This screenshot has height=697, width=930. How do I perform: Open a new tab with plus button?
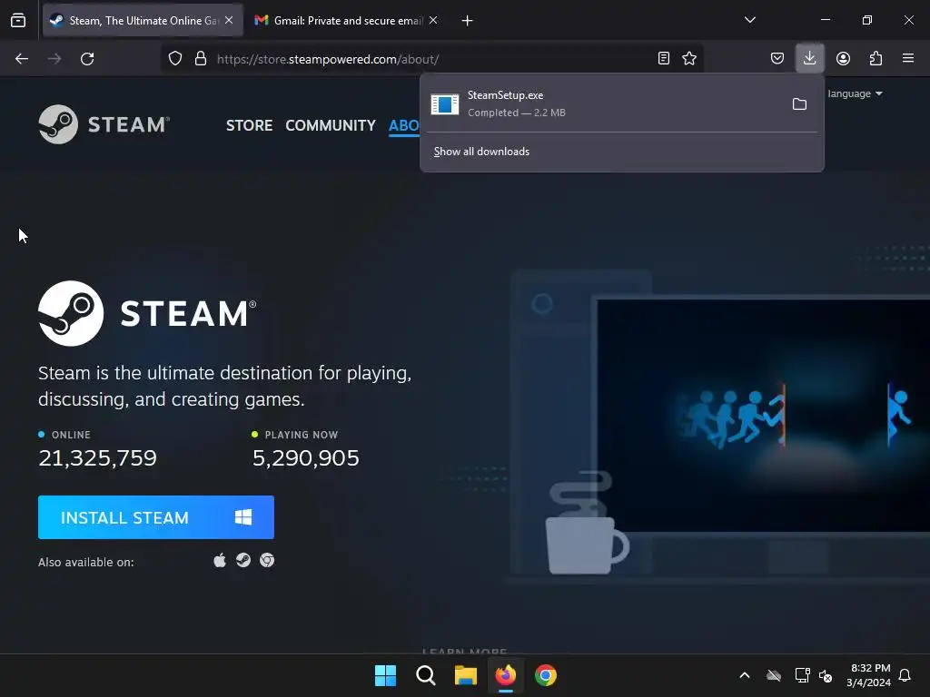point(468,21)
